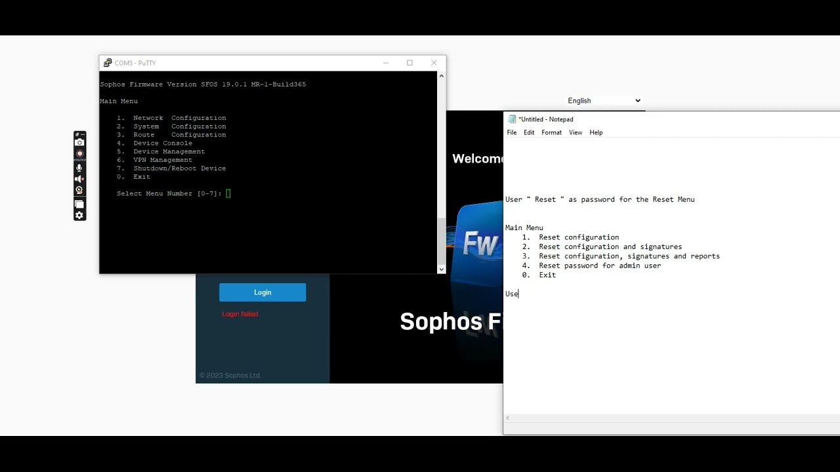Click the camera screenshot icon in recorder toolbar
The width and height of the screenshot is (840, 472).
point(79,142)
